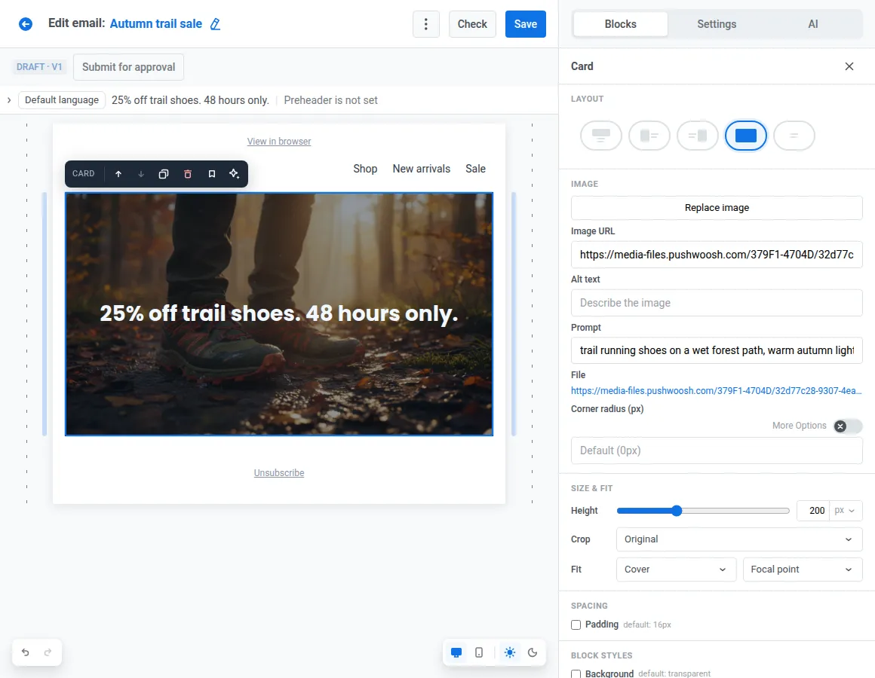Open the Focal point dropdown

point(803,570)
